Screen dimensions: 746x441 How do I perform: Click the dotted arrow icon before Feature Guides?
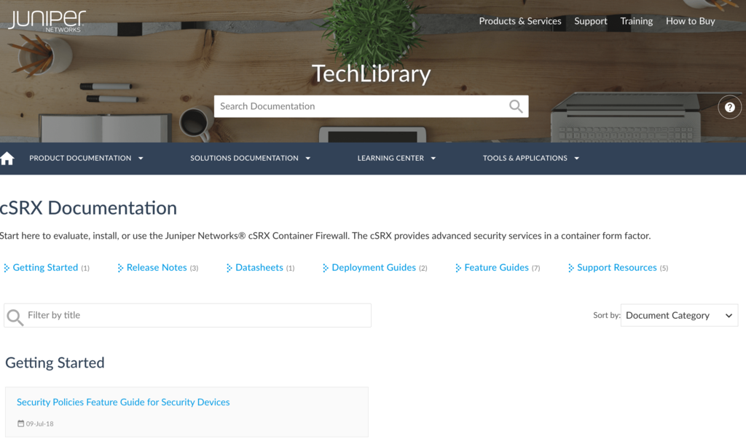(458, 268)
